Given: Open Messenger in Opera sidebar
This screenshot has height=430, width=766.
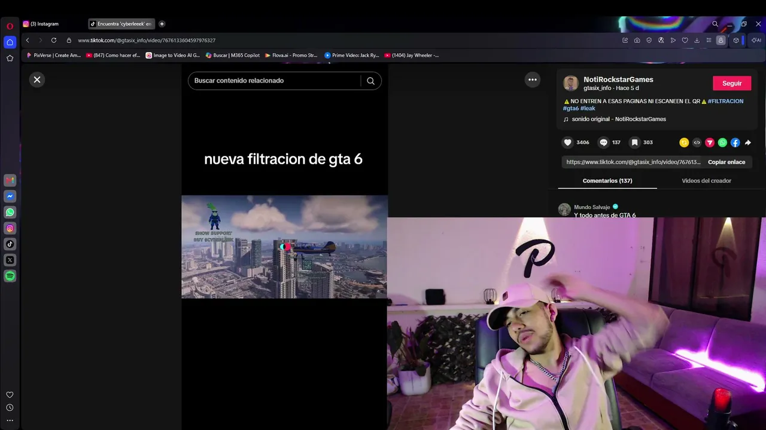Looking at the screenshot, I should 10,196.
